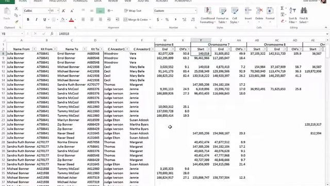Switch to FORMULAS ribbon tab

pyautogui.click(x=80, y=1)
